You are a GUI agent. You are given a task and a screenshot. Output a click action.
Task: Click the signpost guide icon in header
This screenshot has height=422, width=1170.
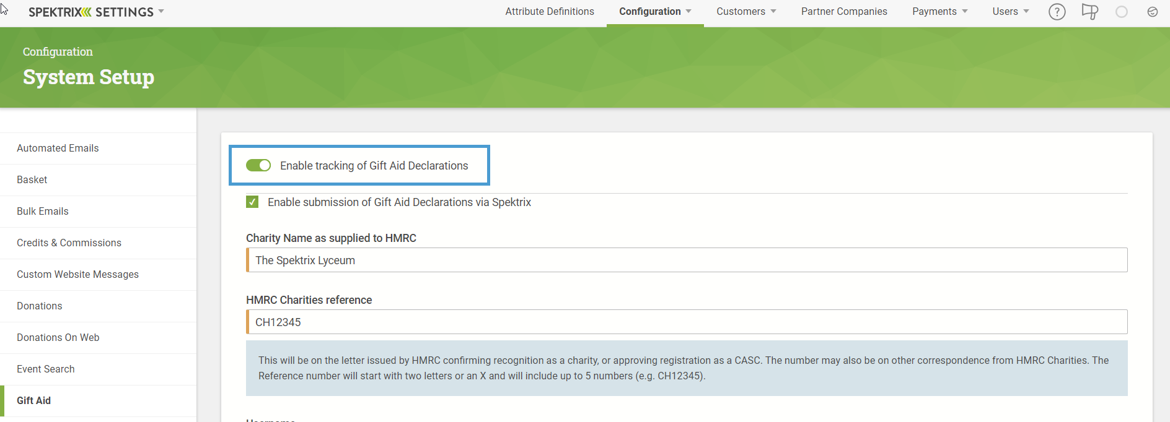[x=1089, y=12]
